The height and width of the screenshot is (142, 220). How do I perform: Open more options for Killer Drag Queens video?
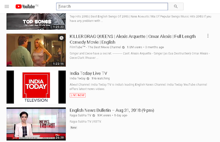click(208, 36)
